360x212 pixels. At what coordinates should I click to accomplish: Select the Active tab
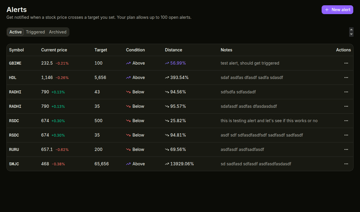15,32
